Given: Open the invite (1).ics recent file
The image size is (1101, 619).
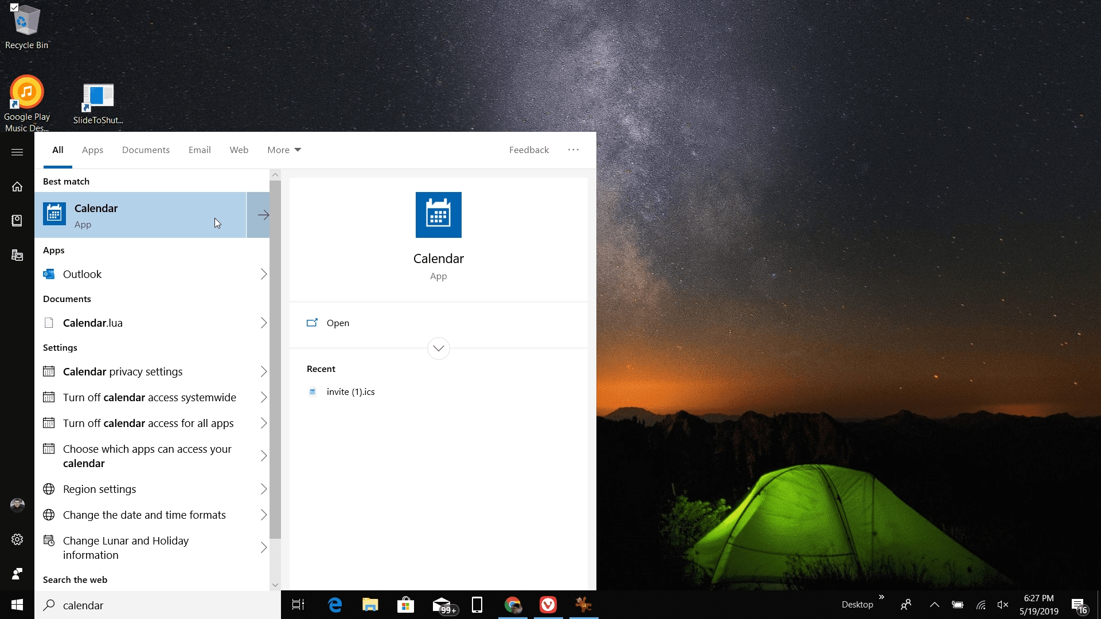Looking at the screenshot, I should coord(349,391).
